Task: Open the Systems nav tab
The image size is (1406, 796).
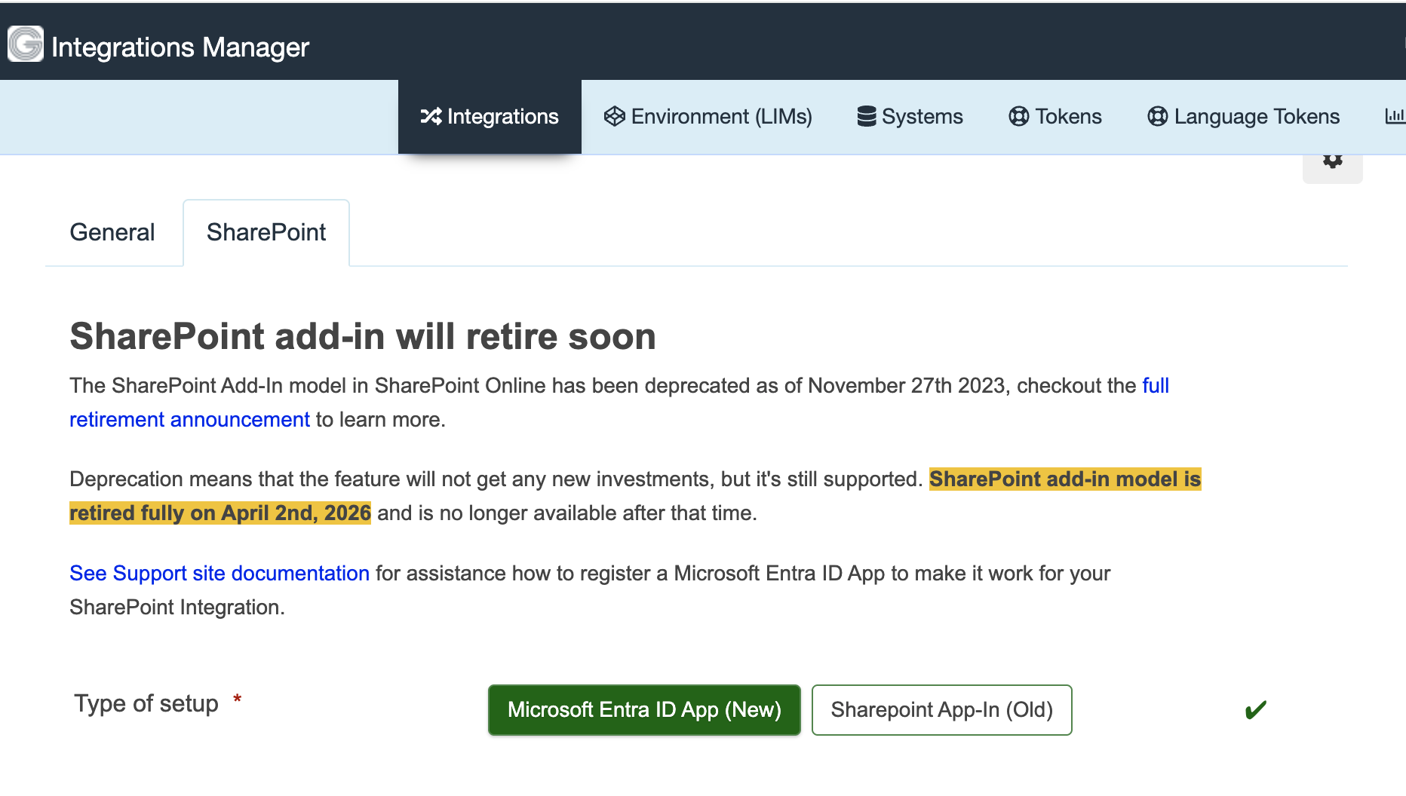Action: coord(910,117)
